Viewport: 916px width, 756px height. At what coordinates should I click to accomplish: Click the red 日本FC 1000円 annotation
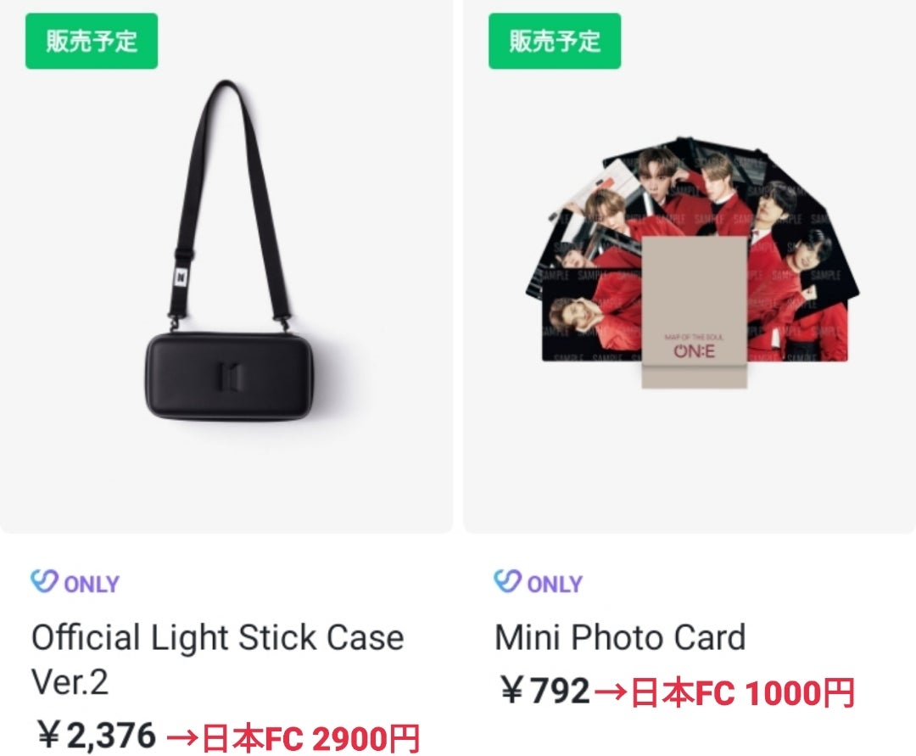point(725,693)
